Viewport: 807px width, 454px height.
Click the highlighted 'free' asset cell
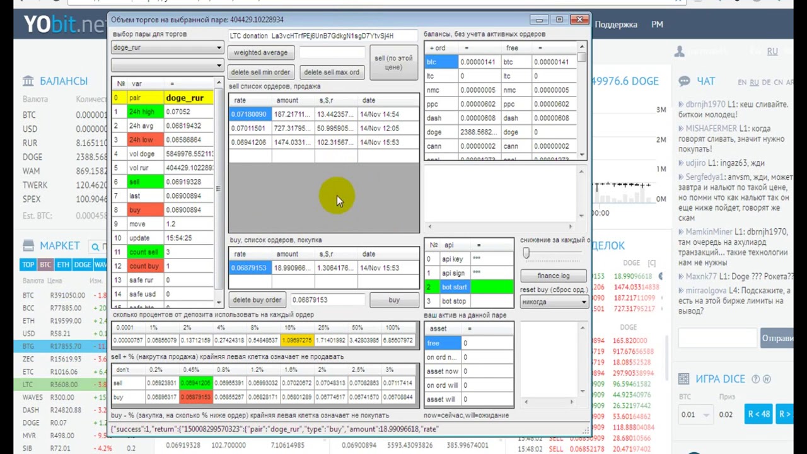443,343
